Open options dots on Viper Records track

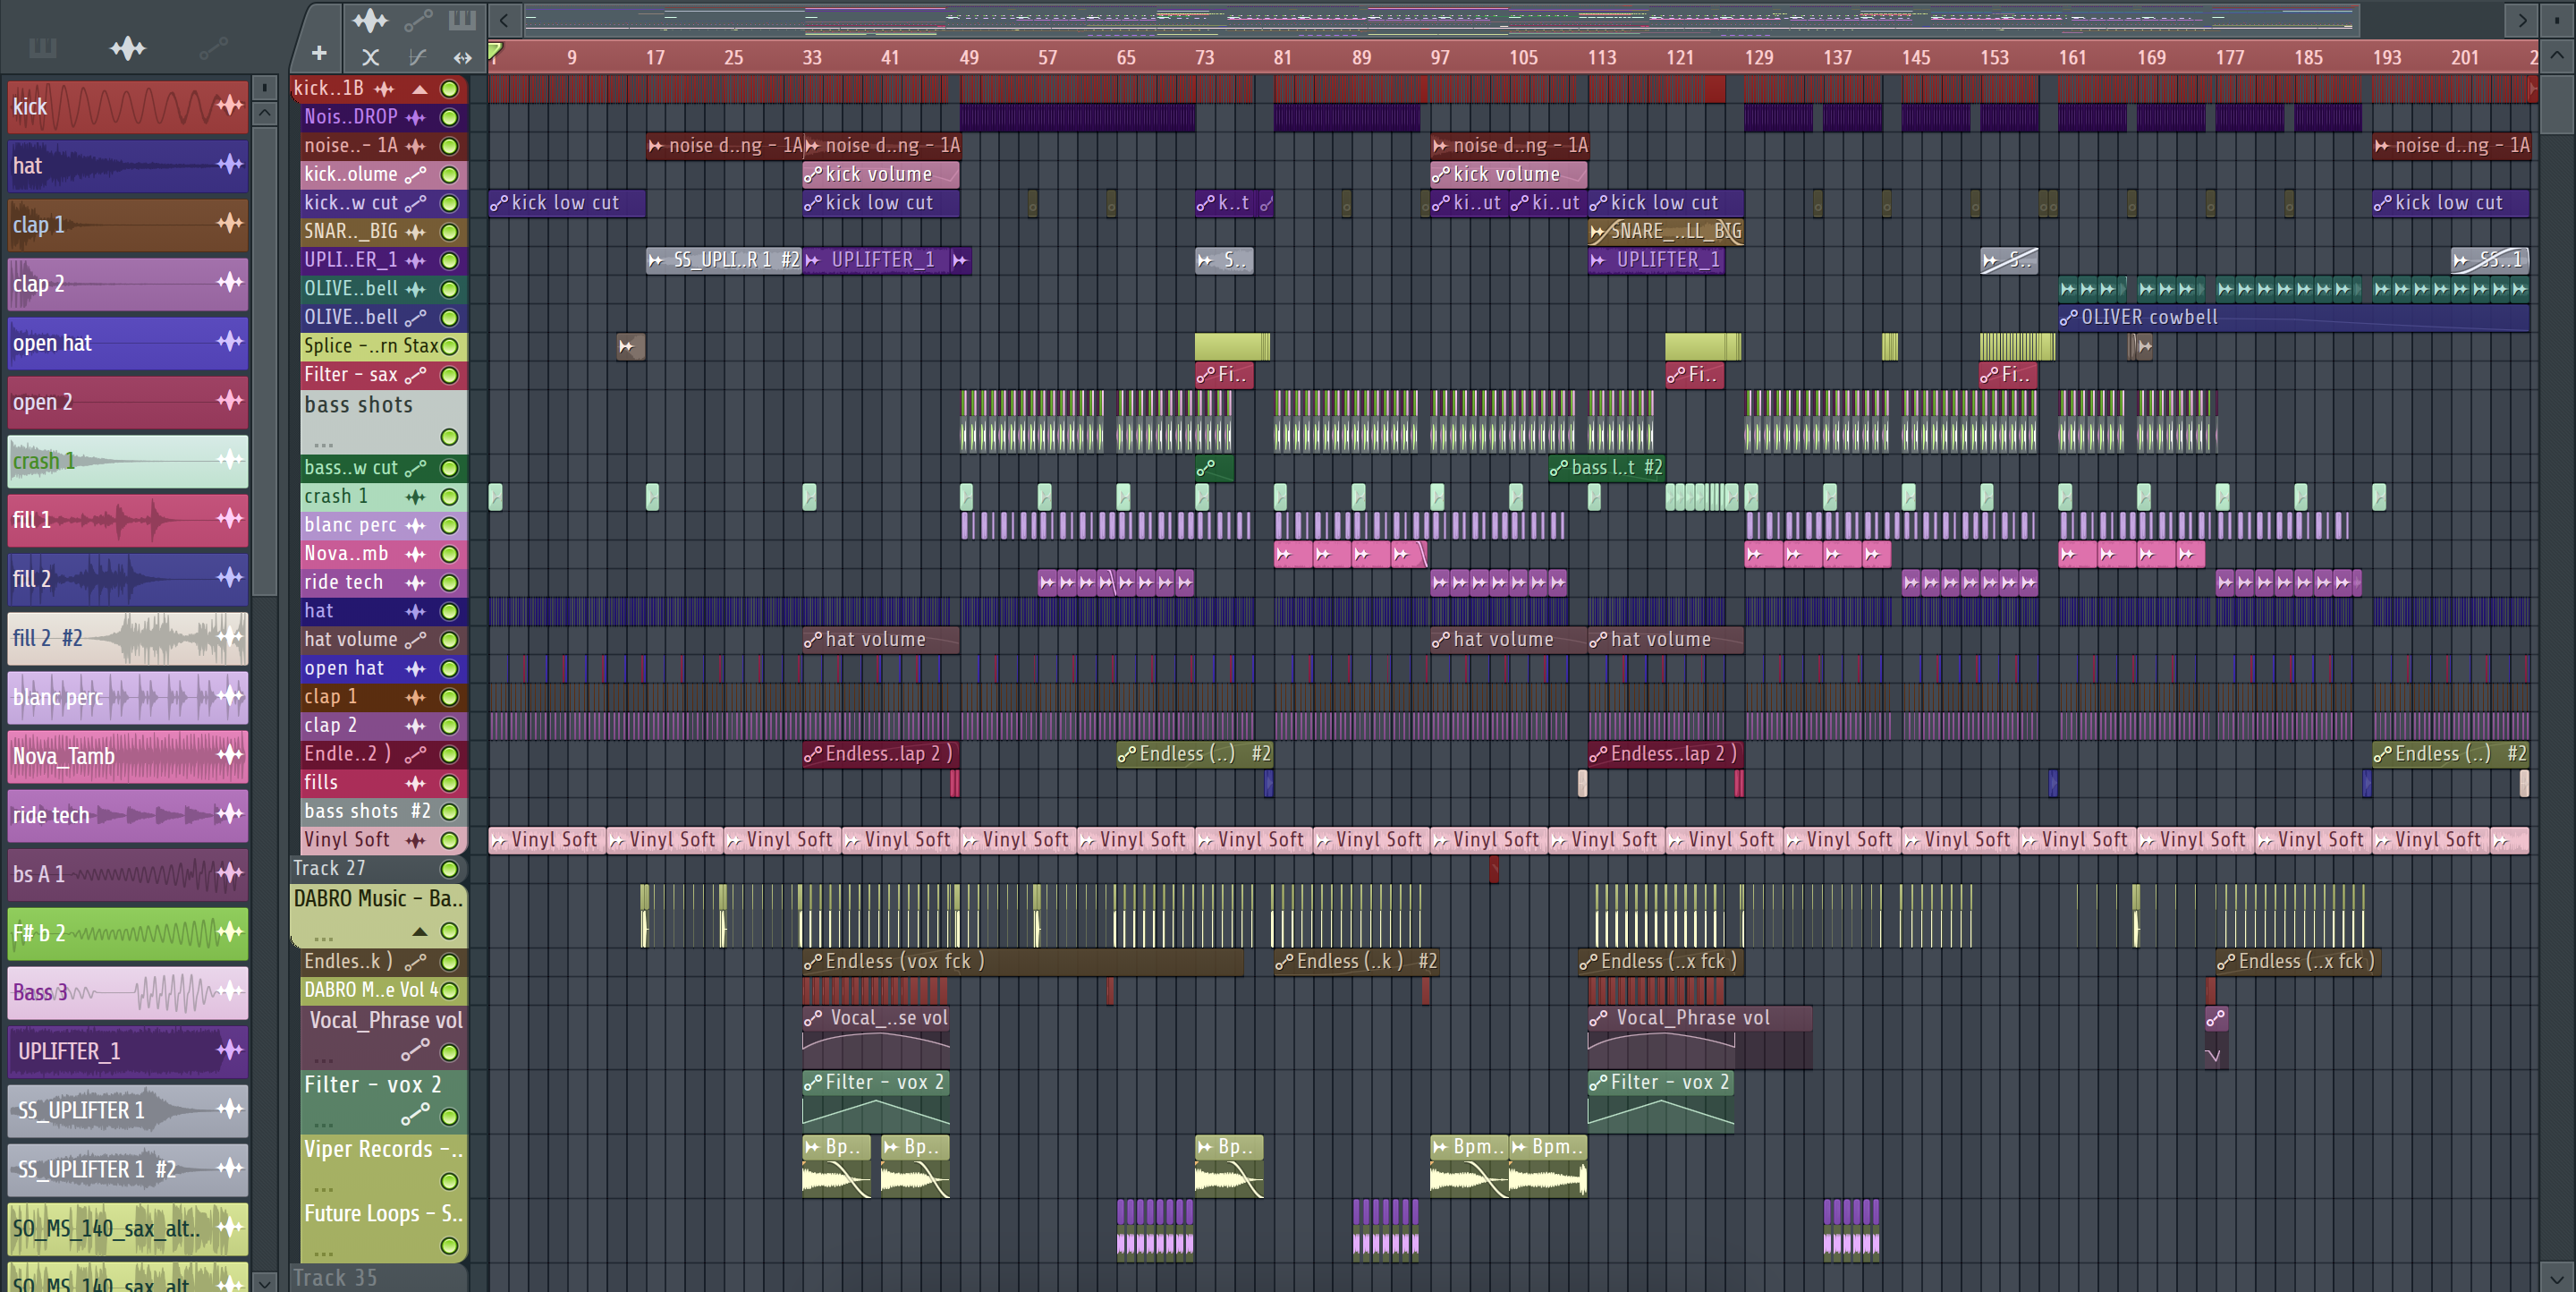coord(323,1189)
